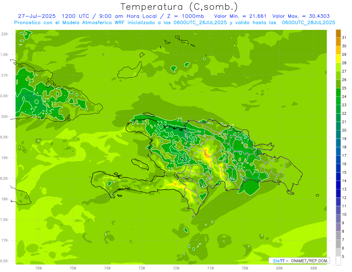Click the "69W" longitude label

tap(279, 268)
